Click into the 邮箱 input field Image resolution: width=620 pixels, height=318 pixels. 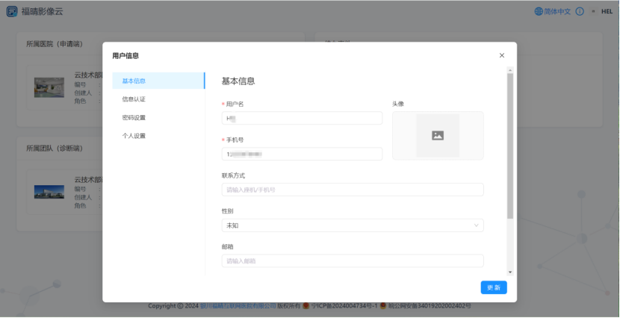(353, 261)
